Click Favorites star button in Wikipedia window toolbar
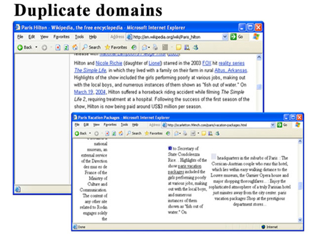The height and width of the screenshot is (234, 310). pyautogui.click(x=116, y=47)
